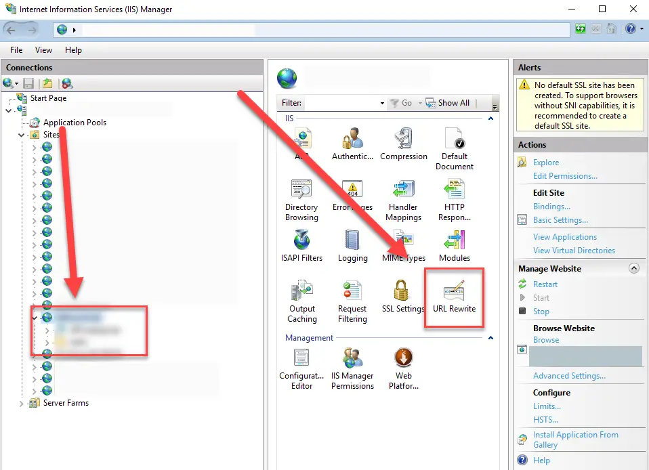Screen dimensions: 649x470
Task: Click inside the Filter input field
Action: [342, 103]
